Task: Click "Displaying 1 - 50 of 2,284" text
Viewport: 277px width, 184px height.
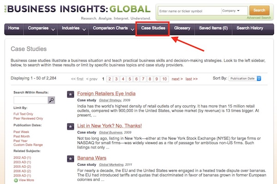Action: point(33,78)
